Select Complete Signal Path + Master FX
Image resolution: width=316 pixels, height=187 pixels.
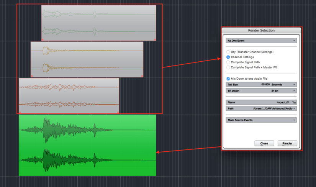point(228,67)
